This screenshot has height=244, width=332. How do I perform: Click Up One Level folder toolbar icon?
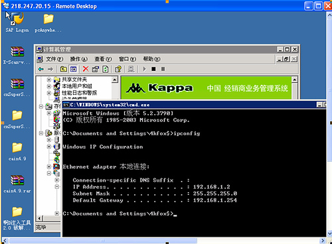[x=64, y=69]
